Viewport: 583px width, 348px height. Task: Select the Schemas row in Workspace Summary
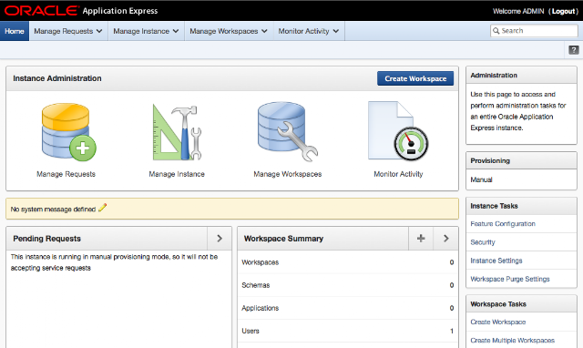coord(348,285)
